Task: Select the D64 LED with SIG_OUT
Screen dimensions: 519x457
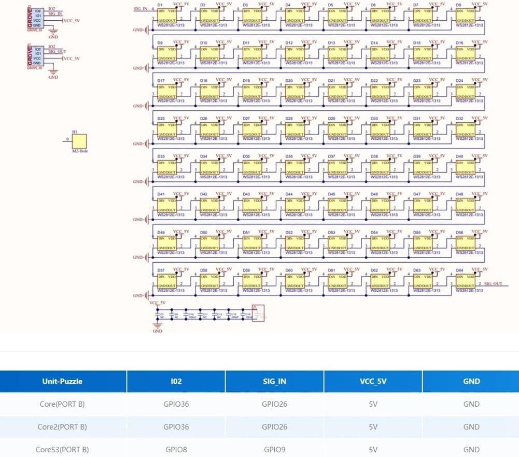Action: pos(465,281)
